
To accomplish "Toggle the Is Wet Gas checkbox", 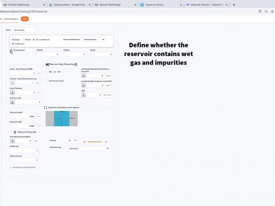I will (x=13, y=44).
